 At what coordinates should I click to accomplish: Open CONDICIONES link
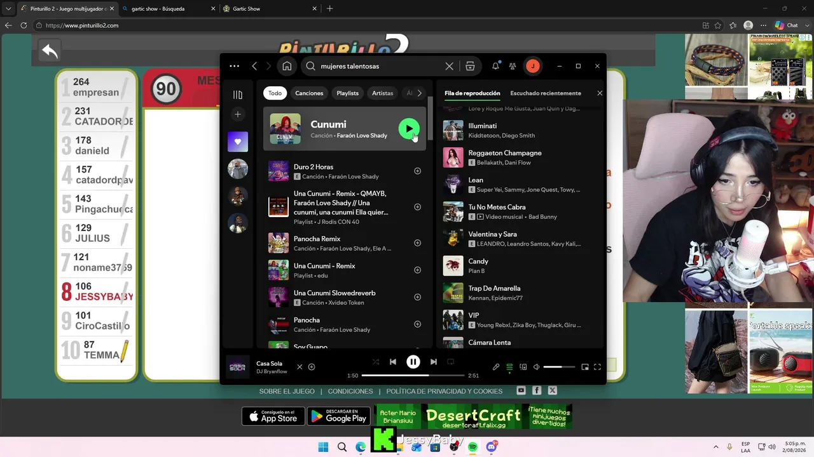click(350, 391)
